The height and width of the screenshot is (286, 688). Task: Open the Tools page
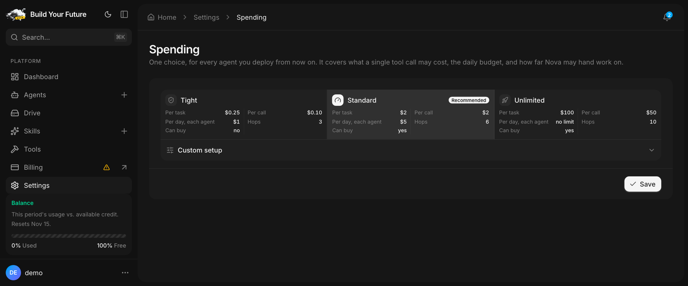pos(69,149)
